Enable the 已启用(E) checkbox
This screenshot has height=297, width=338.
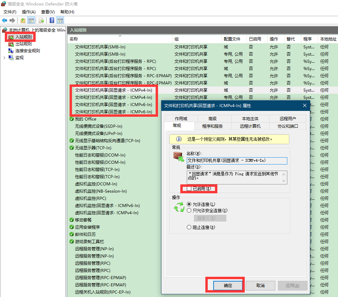click(189, 189)
